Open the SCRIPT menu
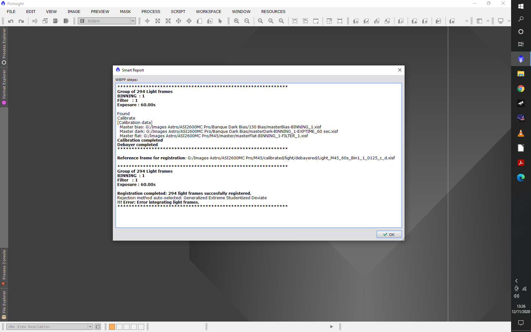The image size is (531, 332). pyautogui.click(x=178, y=12)
